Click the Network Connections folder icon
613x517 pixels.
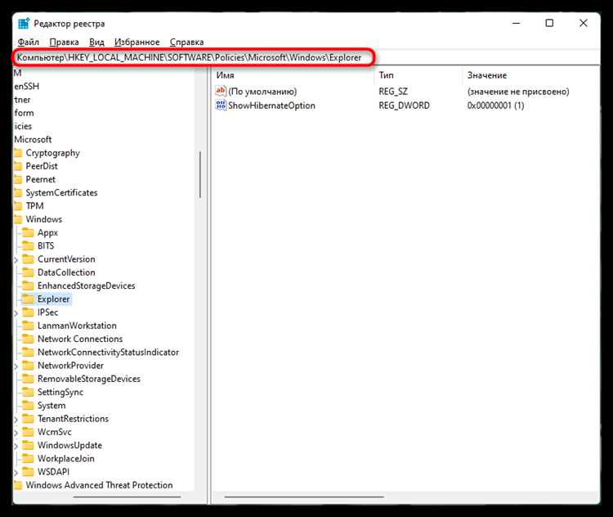[28, 339]
